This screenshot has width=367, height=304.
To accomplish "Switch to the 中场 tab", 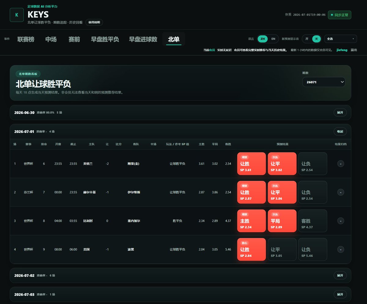I will click(51, 39).
